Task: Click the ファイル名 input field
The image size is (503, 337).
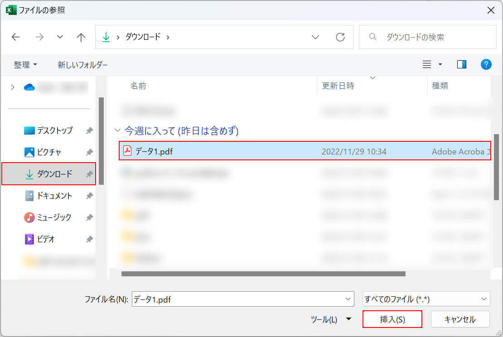Action: pyautogui.click(x=238, y=299)
